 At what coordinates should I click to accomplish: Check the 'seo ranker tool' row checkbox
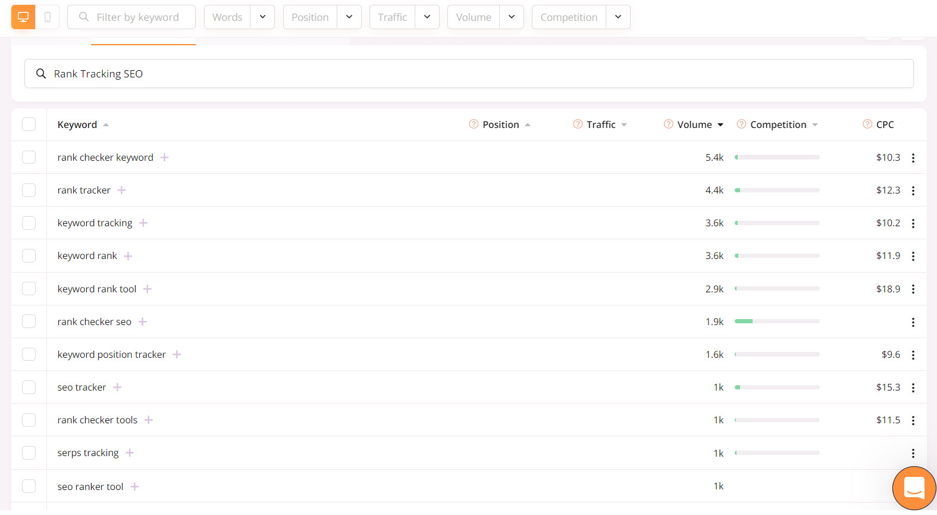[29, 486]
